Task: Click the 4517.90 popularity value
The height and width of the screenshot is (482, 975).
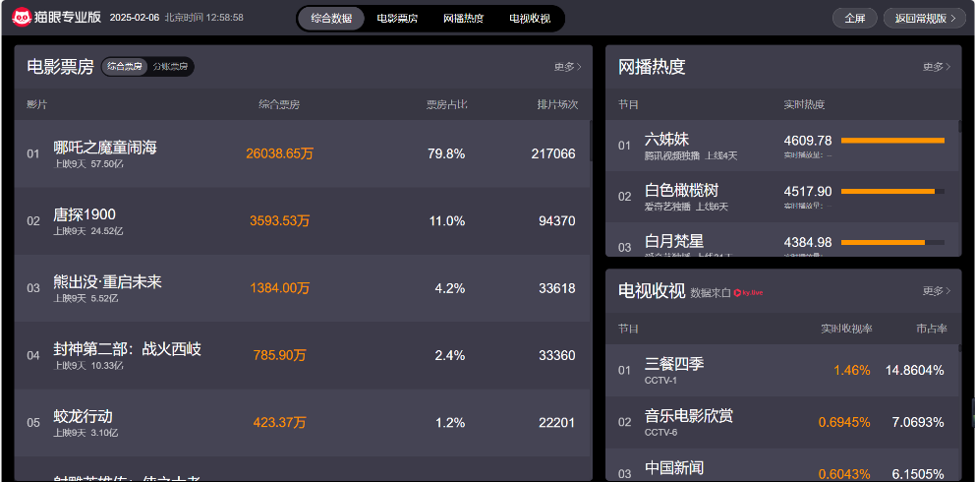Action: 808,192
